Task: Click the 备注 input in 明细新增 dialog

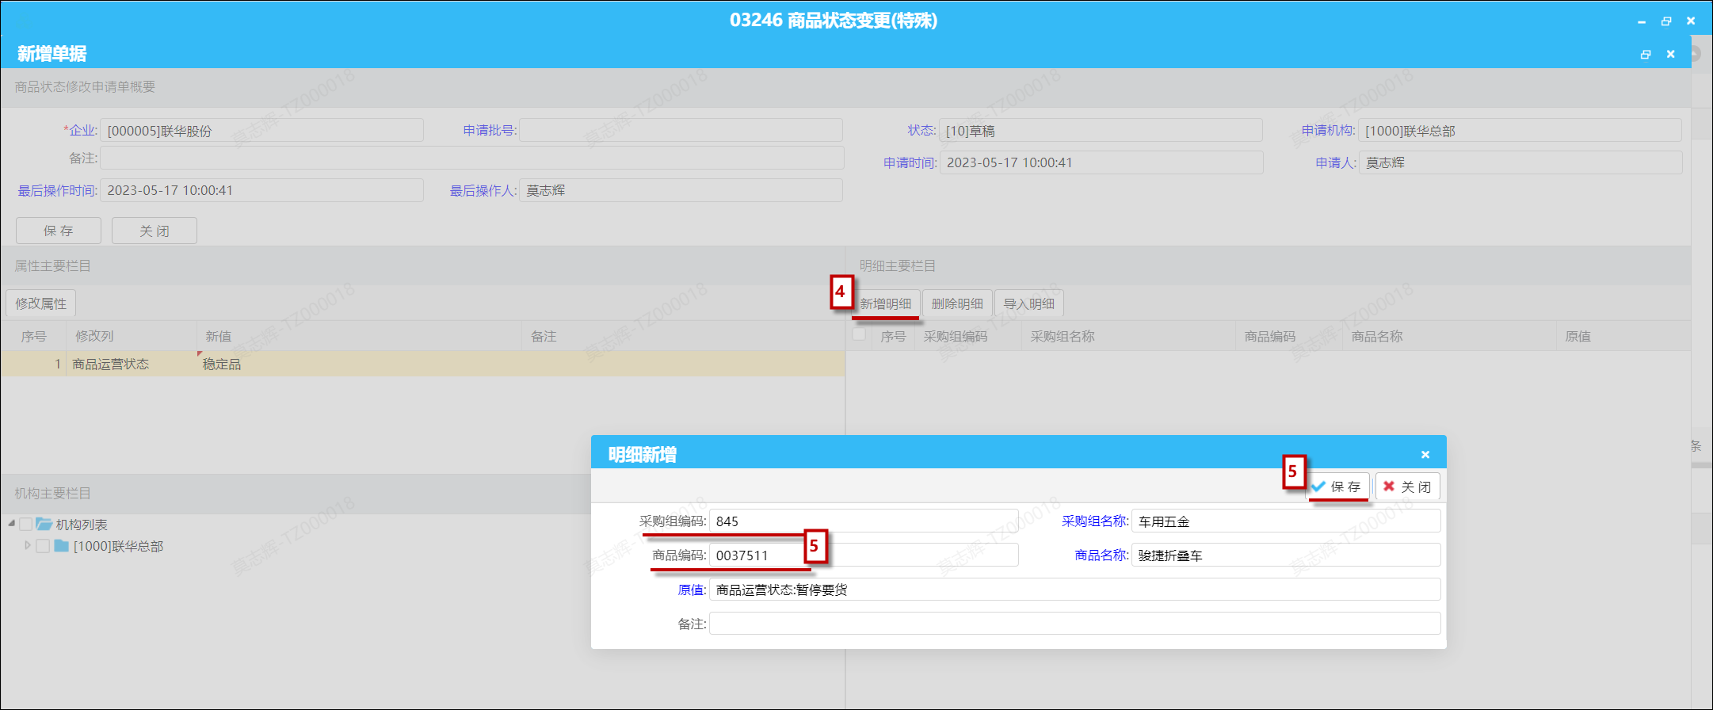Action: point(1074,624)
